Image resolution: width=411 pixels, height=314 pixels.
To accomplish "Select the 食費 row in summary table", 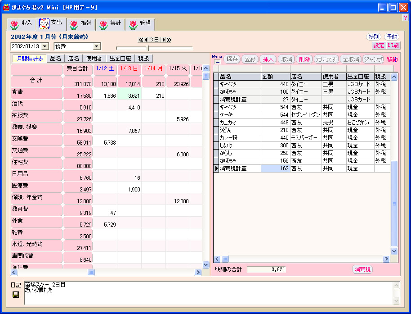I will [x=37, y=93].
